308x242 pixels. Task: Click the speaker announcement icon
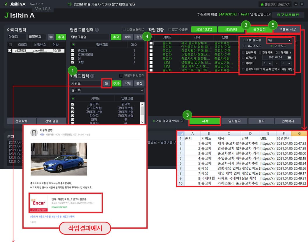click(x=69, y=4)
